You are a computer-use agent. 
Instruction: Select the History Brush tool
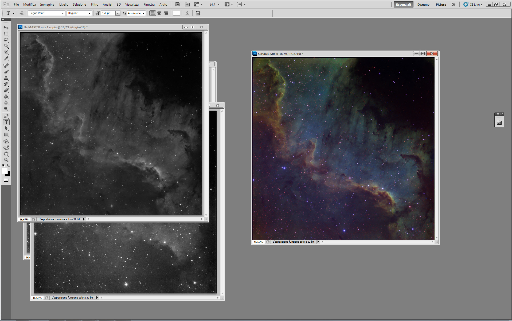pos(6,84)
